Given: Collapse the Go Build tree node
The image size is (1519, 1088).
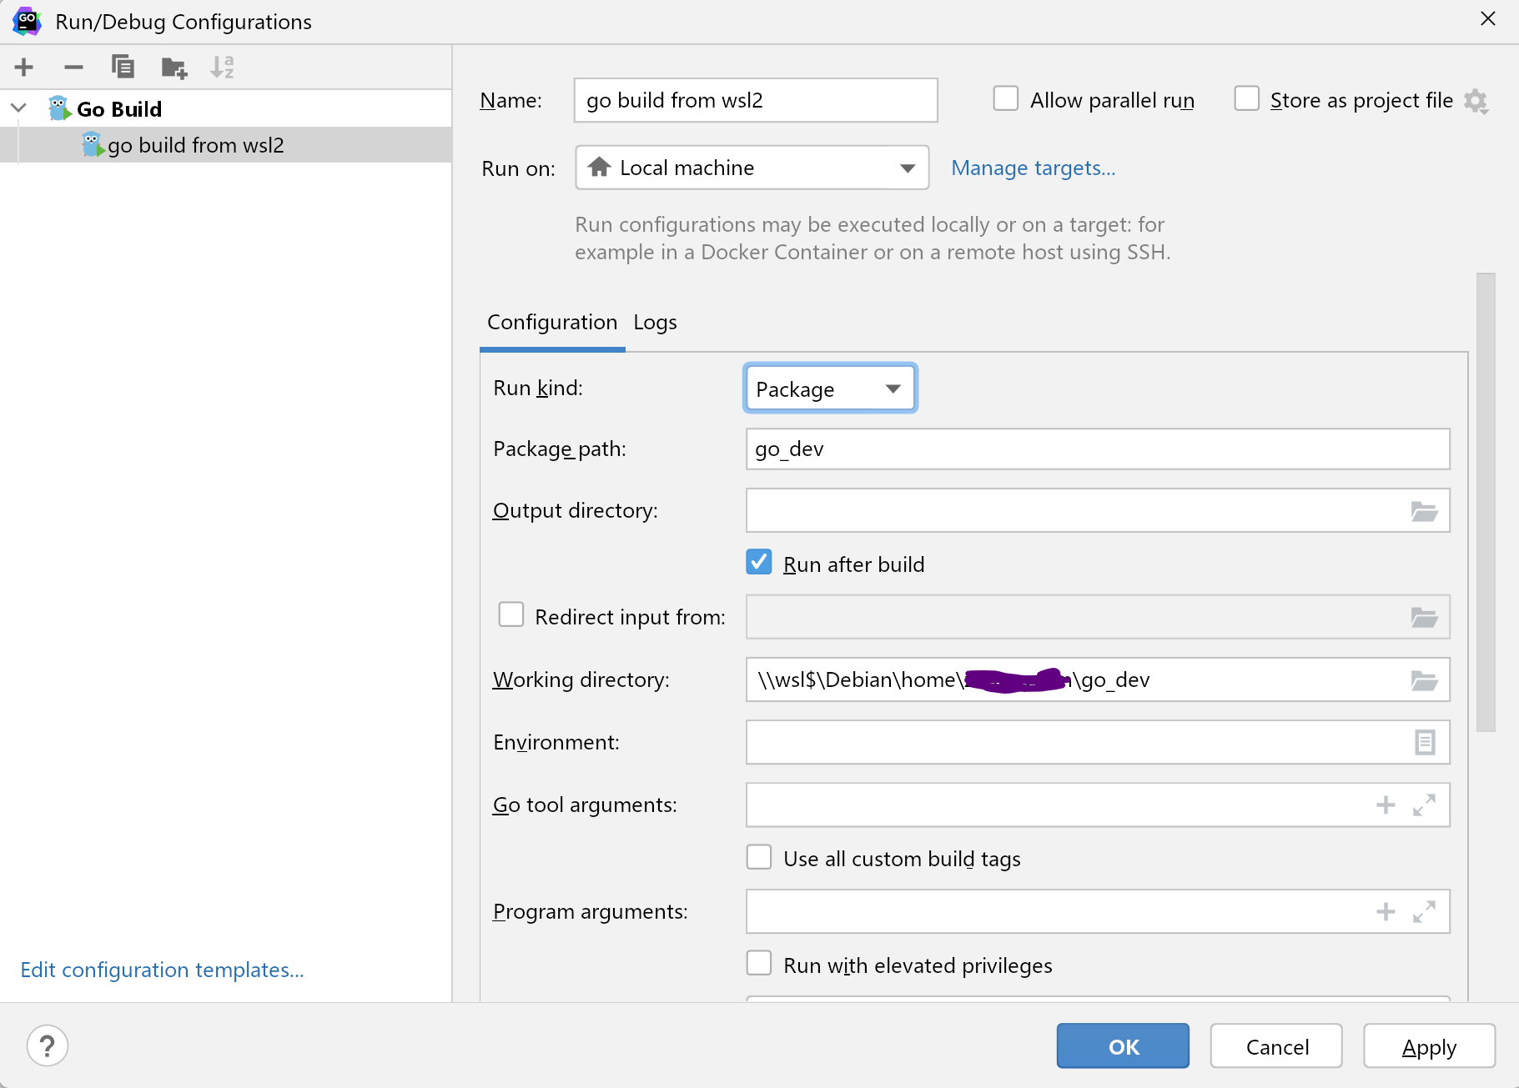Looking at the screenshot, I should coord(18,108).
